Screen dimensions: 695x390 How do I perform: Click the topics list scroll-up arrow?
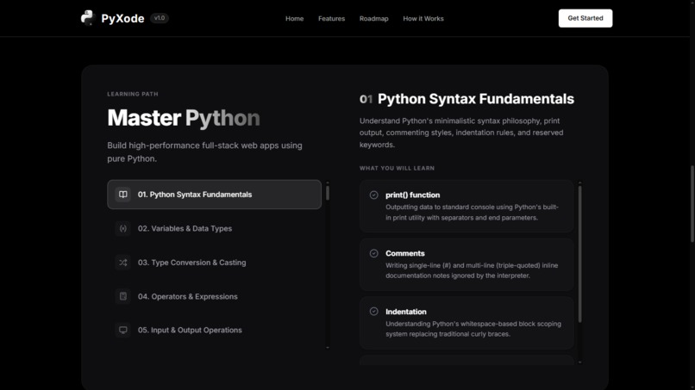(x=579, y=183)
